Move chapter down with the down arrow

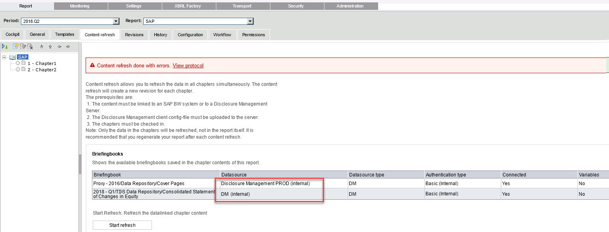pos(41,46)
